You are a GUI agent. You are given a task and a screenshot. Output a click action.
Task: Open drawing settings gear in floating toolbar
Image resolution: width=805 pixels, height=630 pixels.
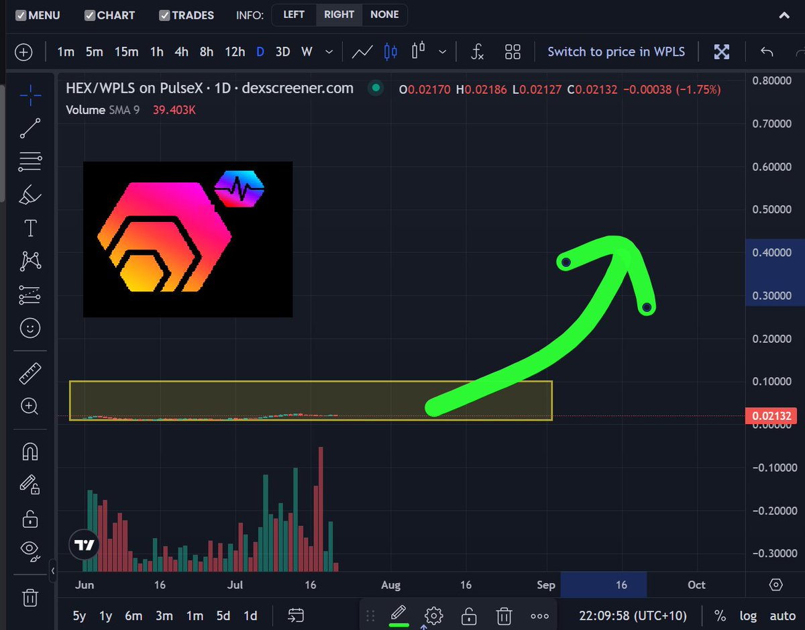click(x=434, y=615)
